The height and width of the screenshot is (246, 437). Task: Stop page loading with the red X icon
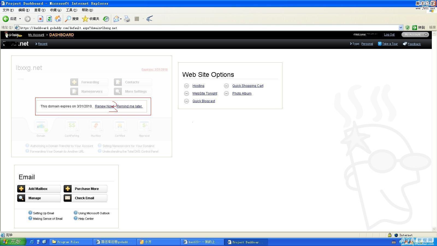(40, 19)
